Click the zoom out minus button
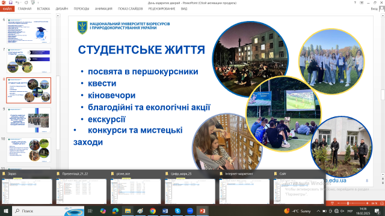Screen dimensions: 385x216 point(338,203)
